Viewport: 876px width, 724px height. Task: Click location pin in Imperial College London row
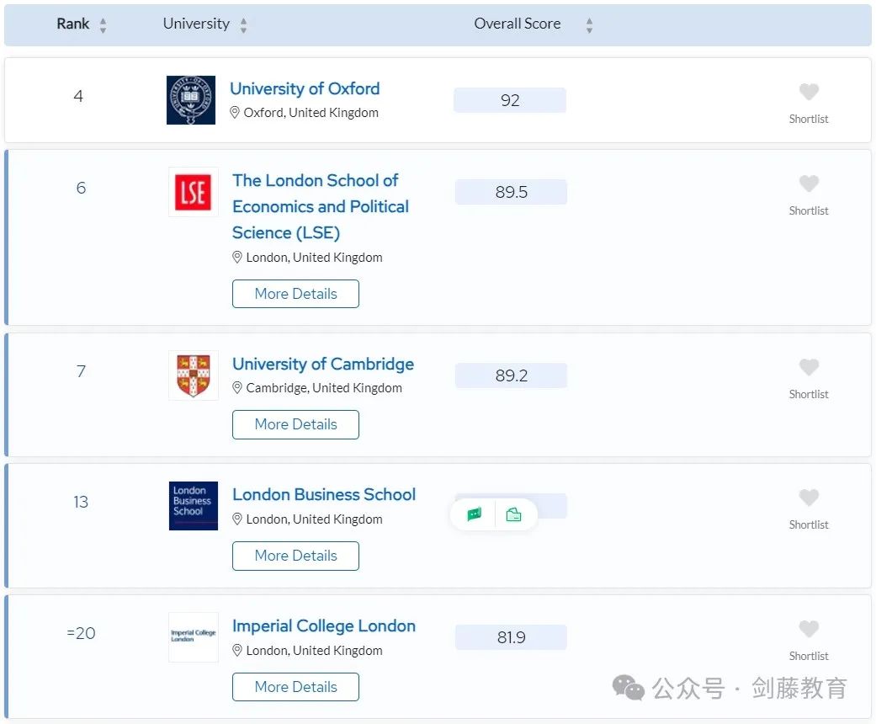click(x=236, y=650)
